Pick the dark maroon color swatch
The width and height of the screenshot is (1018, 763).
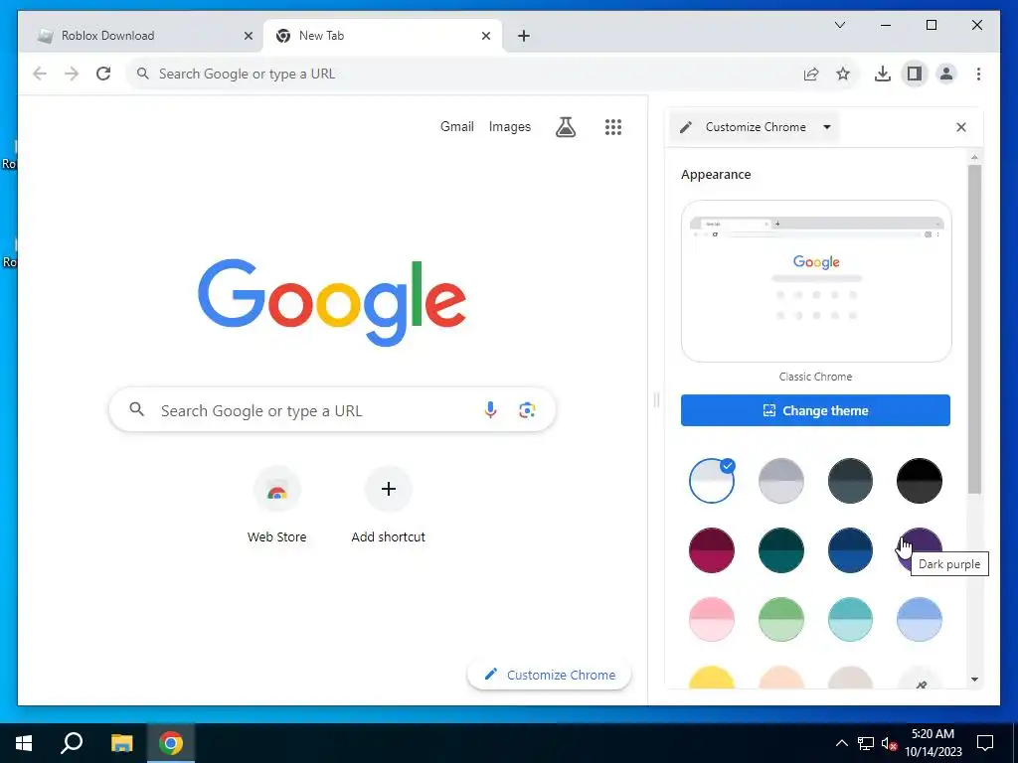[x=712, y=550]
